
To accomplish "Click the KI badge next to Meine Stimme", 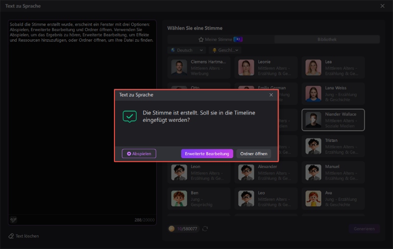I will (x=238, y=39).
